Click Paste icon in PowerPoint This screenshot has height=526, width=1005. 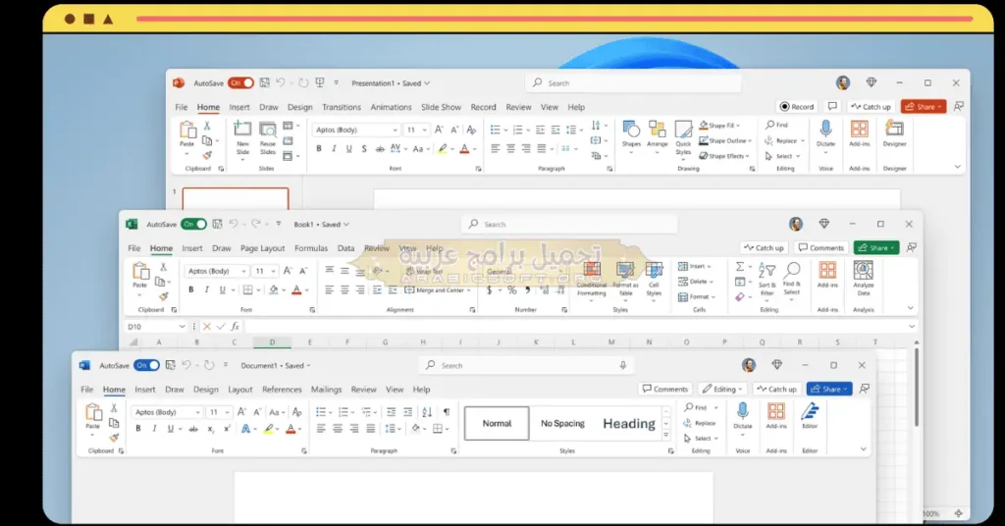coord(187,131)
